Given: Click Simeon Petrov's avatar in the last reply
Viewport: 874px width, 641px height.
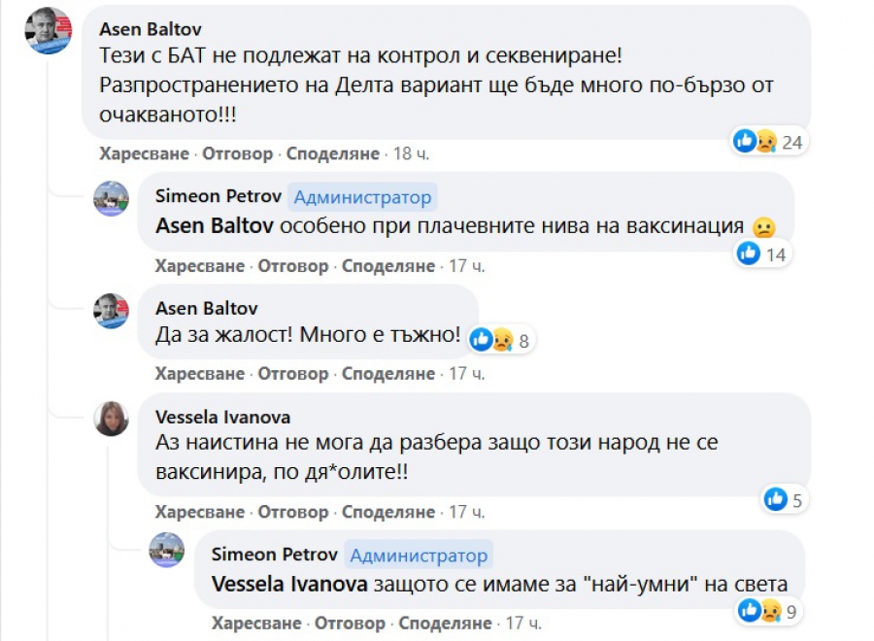Looking at the screenshot, I should (167, 551).
